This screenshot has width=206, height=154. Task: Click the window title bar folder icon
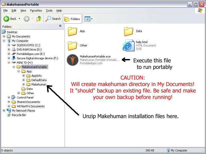click(4, 4)
